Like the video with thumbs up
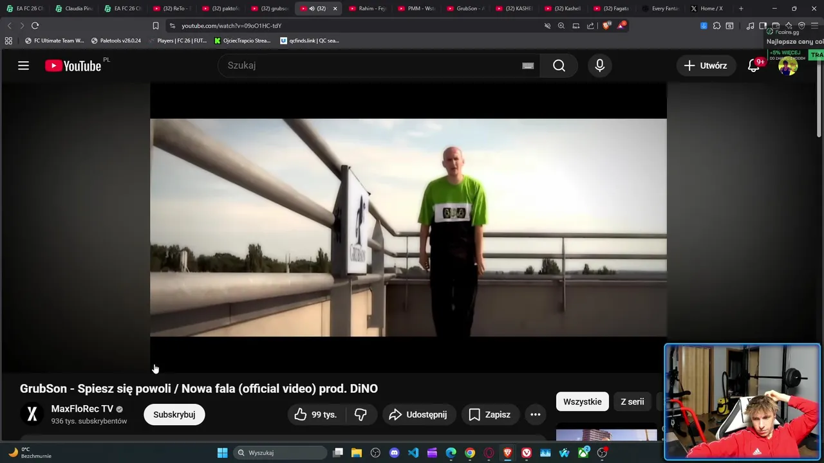The width and height of the screenshot is (824, 463). pos(316,415)
